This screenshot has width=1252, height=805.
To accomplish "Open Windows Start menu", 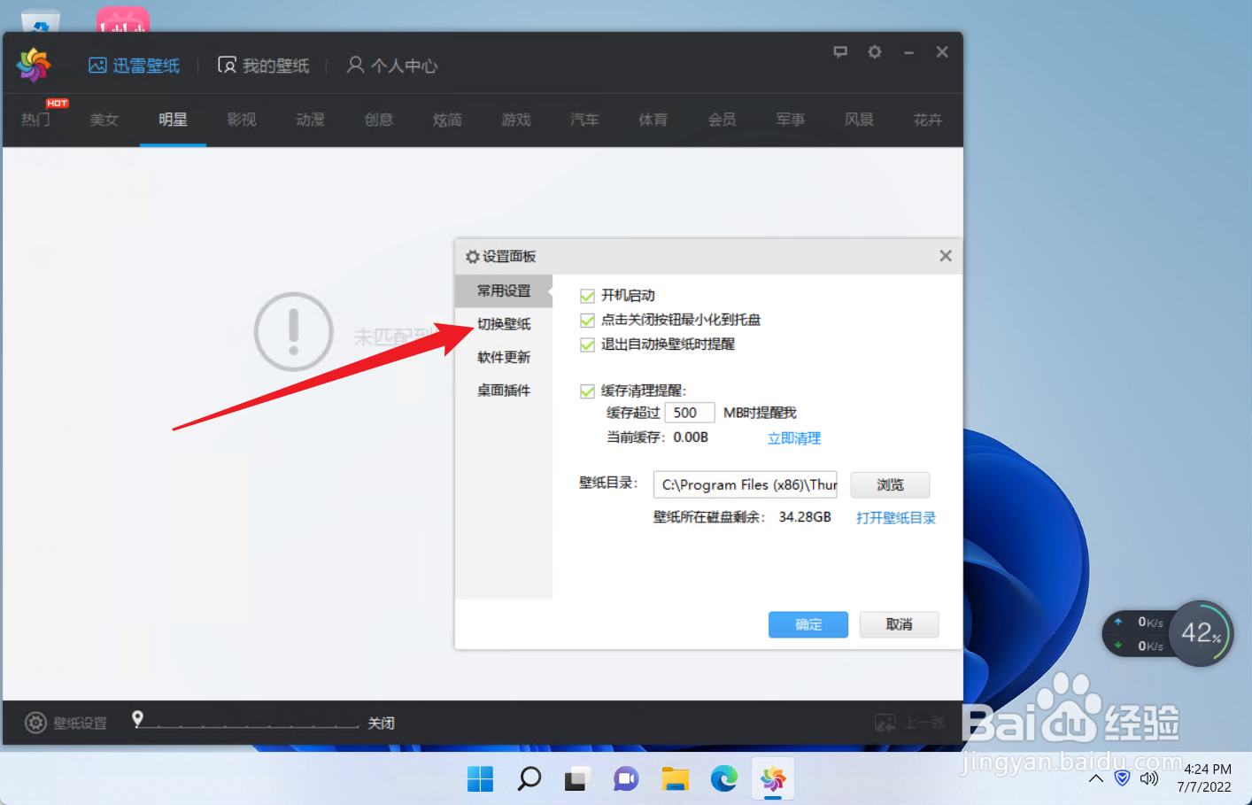I will [480, 779].
